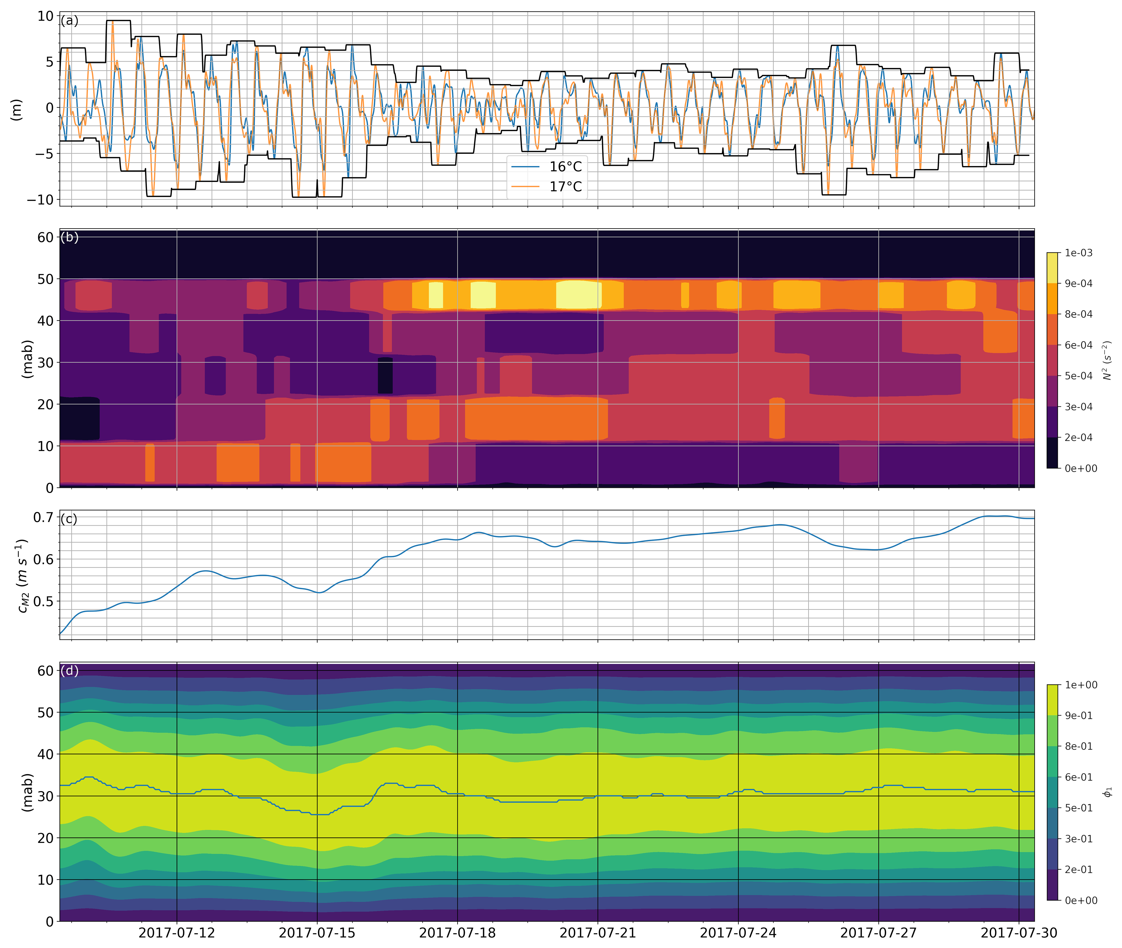Click the 2017-07-12 date tick label

pos(176,933)
